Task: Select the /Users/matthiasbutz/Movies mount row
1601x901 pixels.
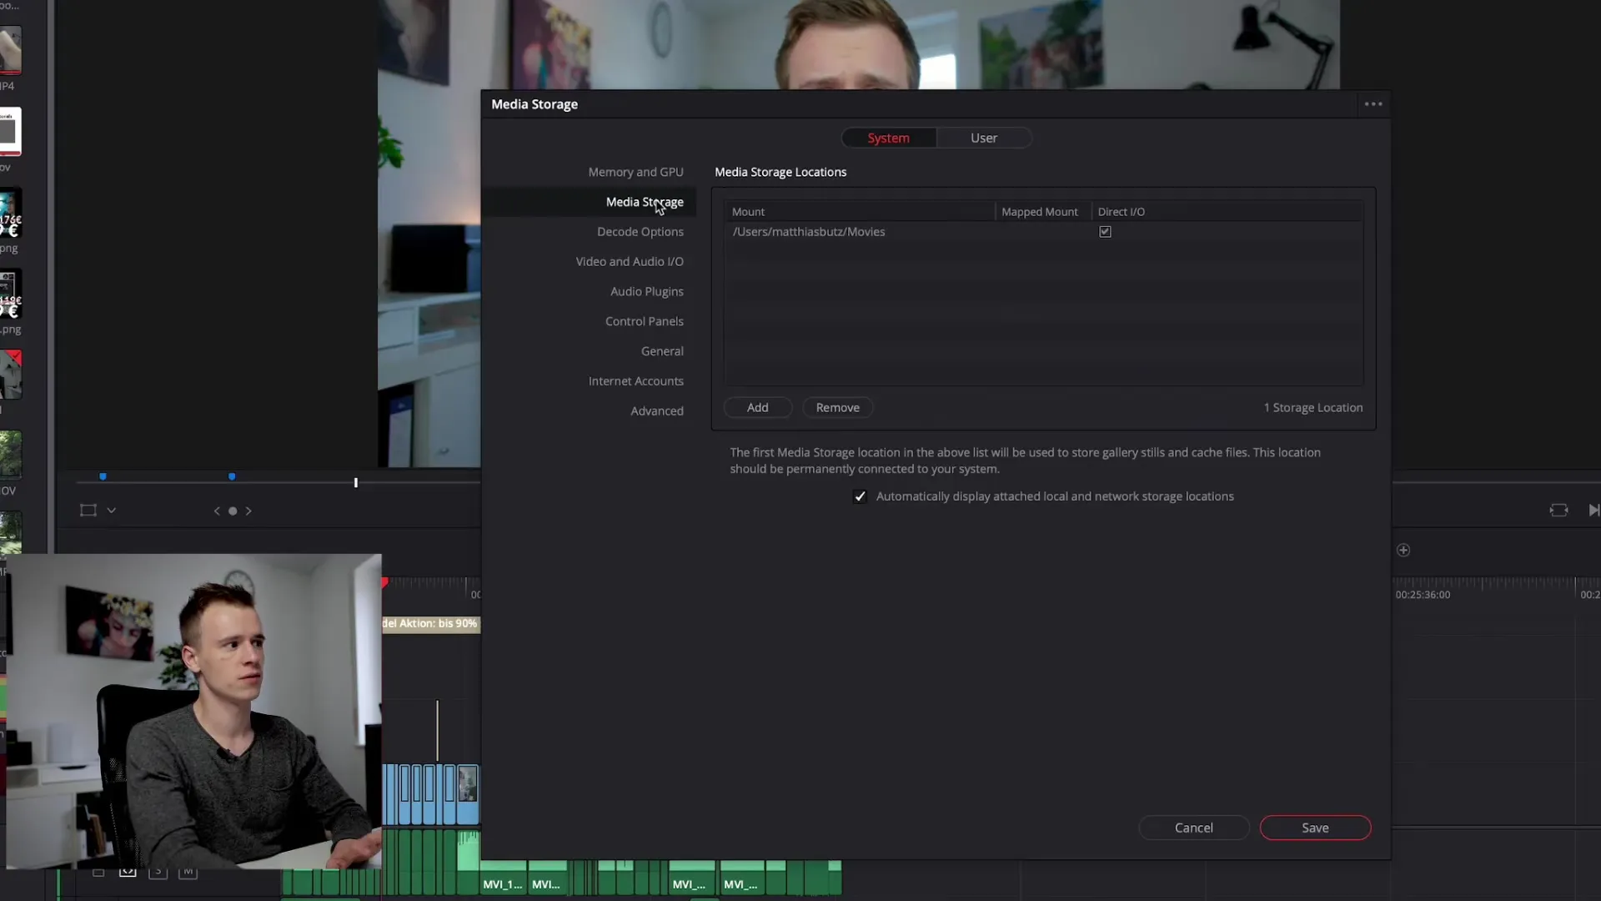Action: click(x=809, y=232)
